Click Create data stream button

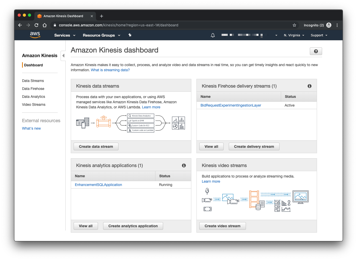click(96, 147)
